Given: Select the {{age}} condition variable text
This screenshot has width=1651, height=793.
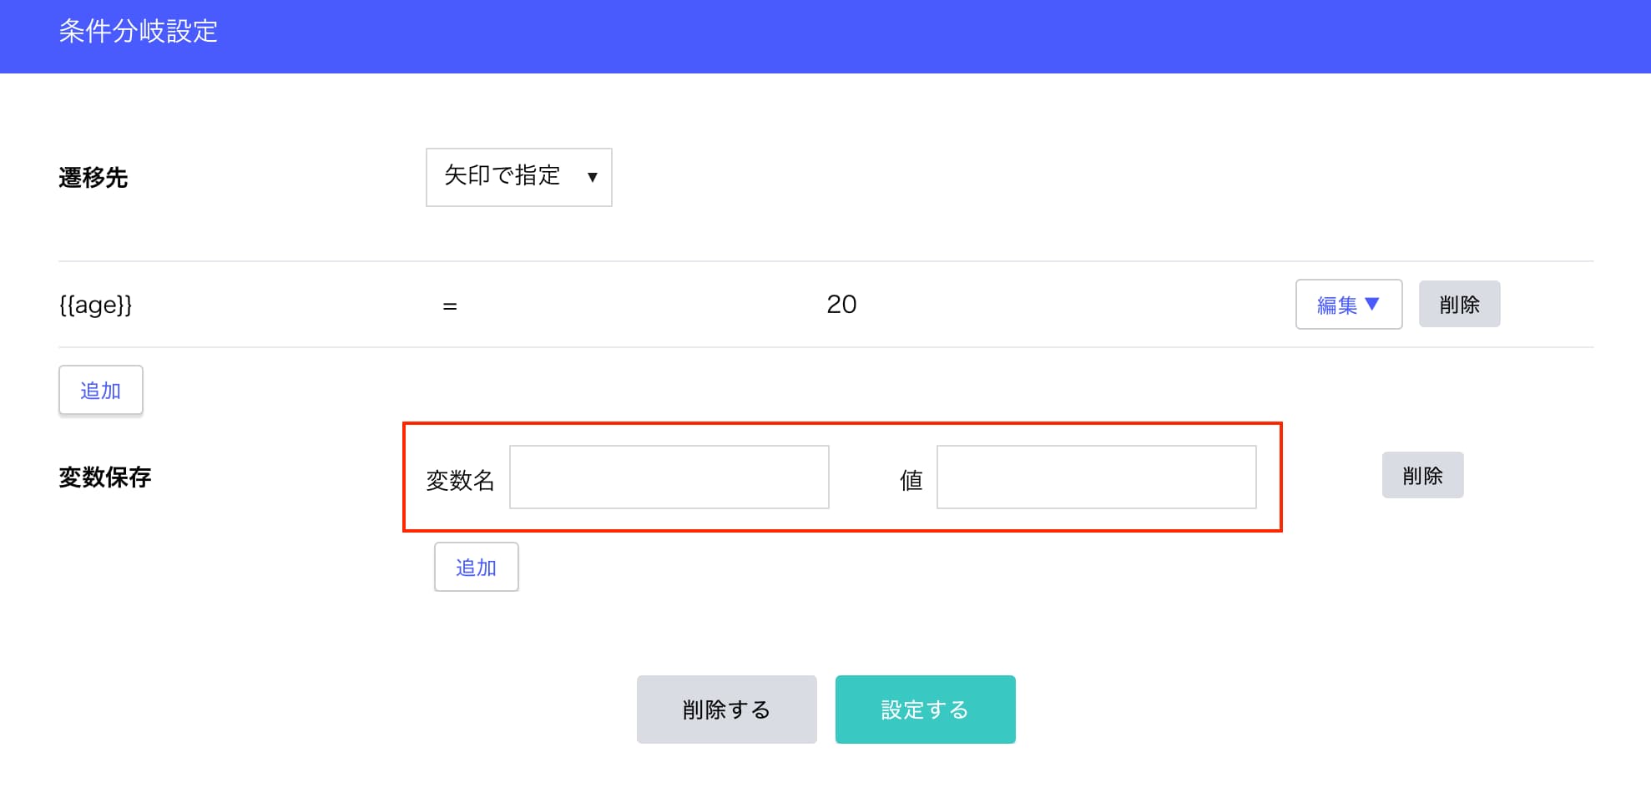Looking at the screenshot, I should (x=95, y=305).
